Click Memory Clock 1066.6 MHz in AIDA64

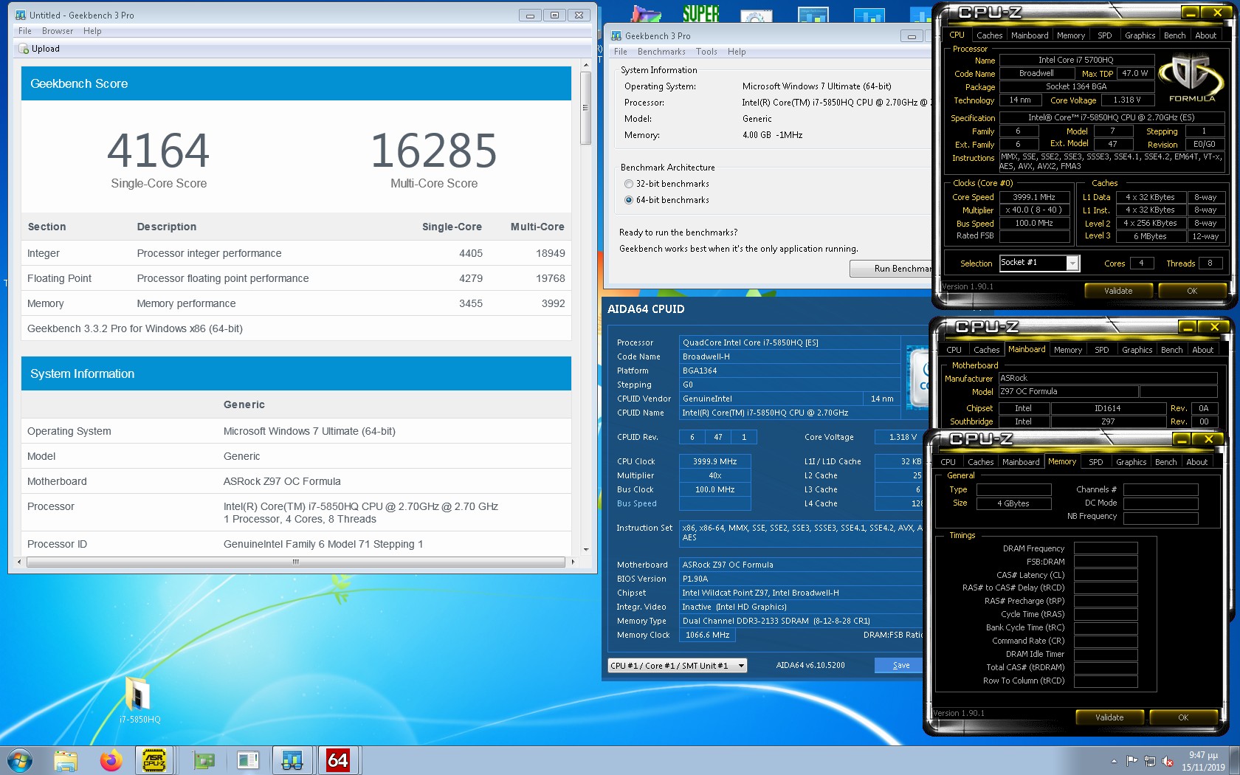click(x=707, y=635)
